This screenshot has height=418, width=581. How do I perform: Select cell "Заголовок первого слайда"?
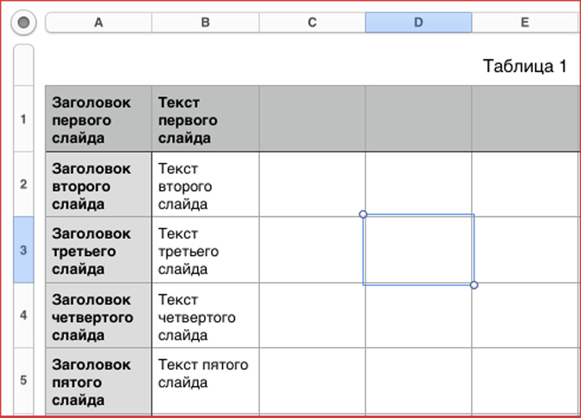point(99,120)
